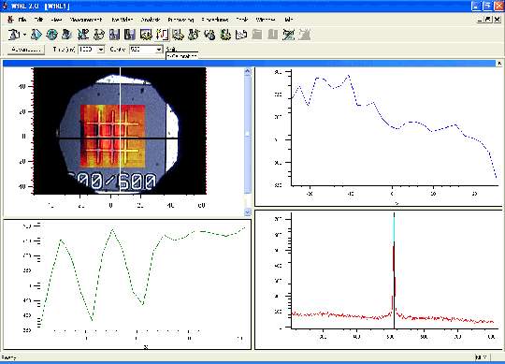Open the Analysis menu
This screenshot has width=505, height=364.
[x=151, y=20]
